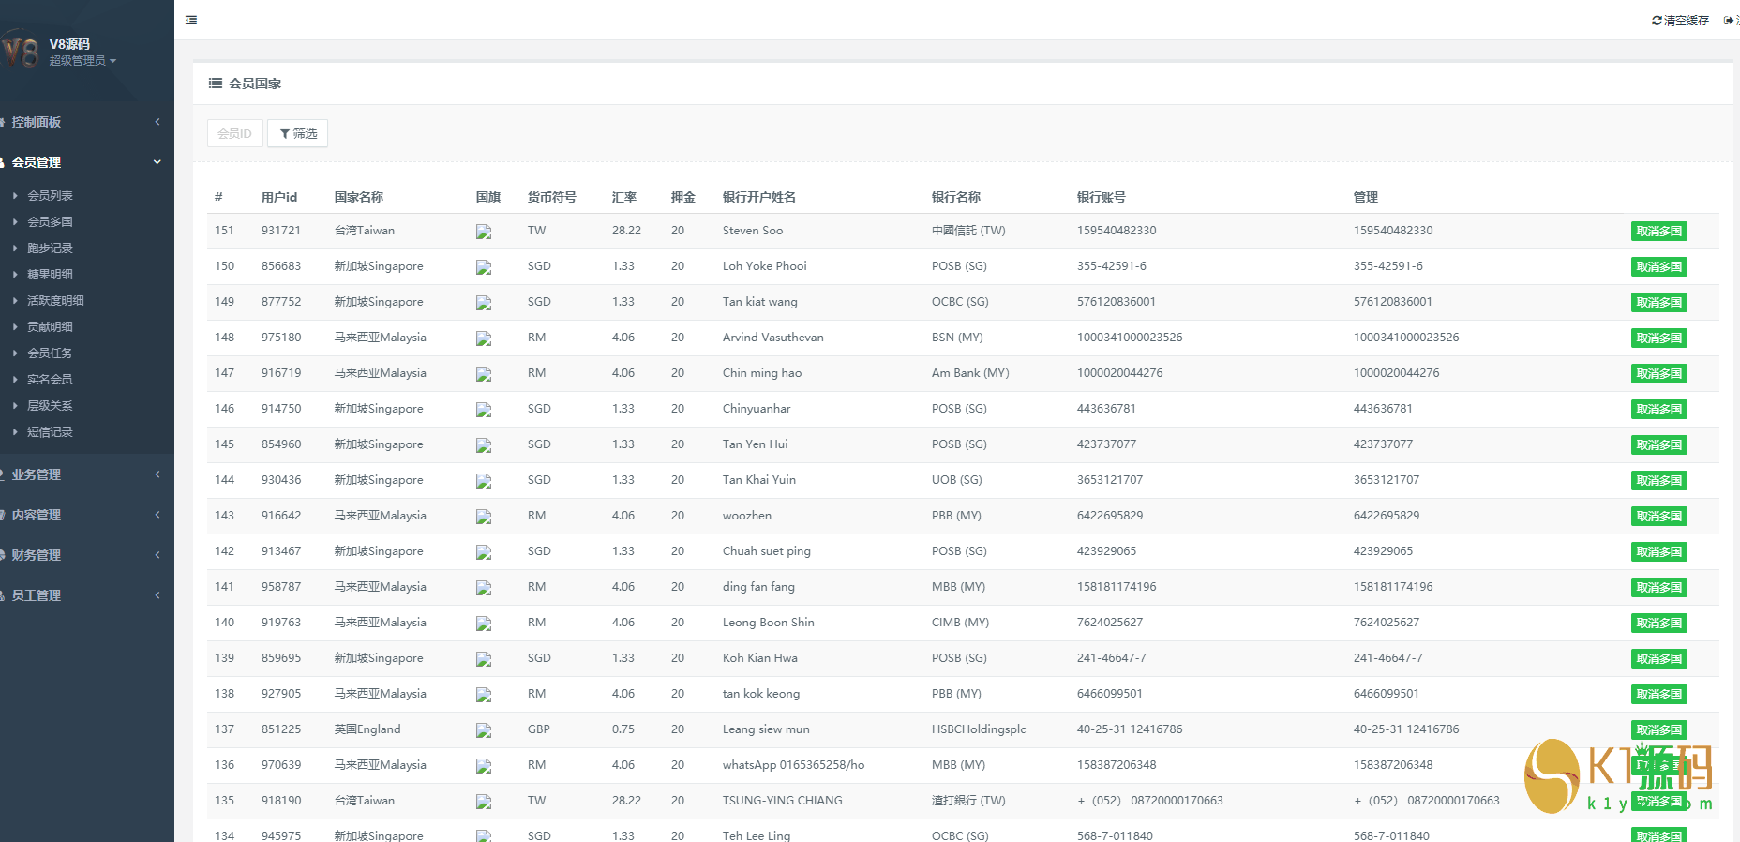Click the 银行开户姓名 column header

(759, 197)
